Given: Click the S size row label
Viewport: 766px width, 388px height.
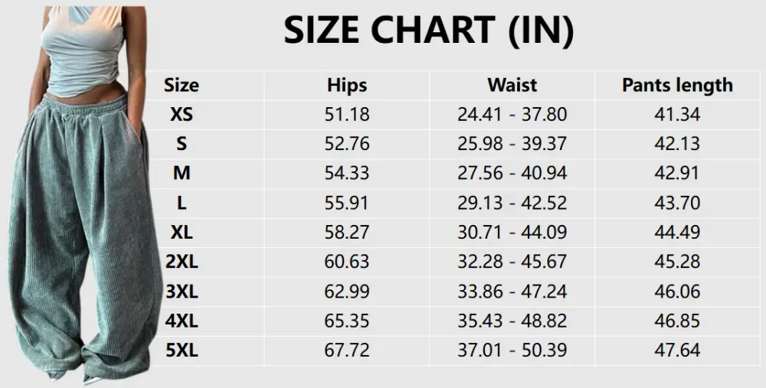Looking at the screenshot, I should pyautogui.click(x=182, y=143).
